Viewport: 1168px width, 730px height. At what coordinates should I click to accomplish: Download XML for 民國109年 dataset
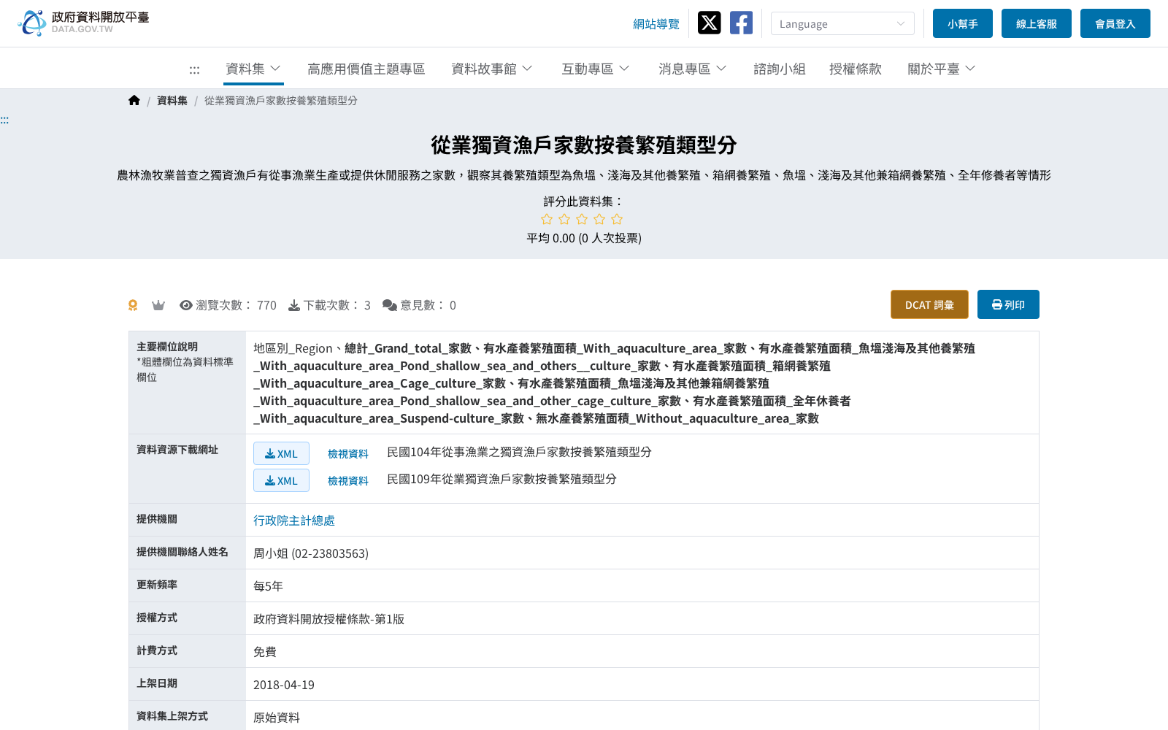click(x=281, y=480)
